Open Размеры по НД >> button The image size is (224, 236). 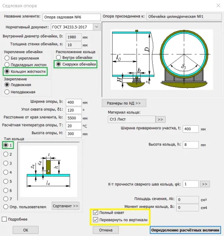[124, 103]
